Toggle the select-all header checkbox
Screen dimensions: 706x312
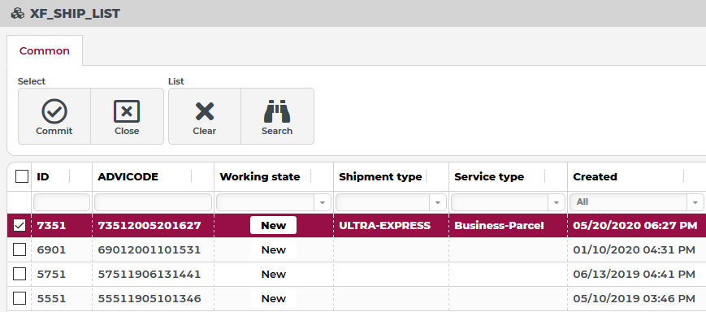(x=22, y=176)
